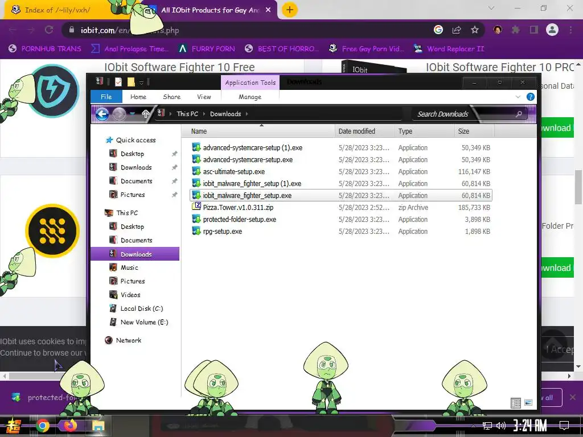Close the Chrome downloads bar
583x437 pixels.
tap(573, 398)
